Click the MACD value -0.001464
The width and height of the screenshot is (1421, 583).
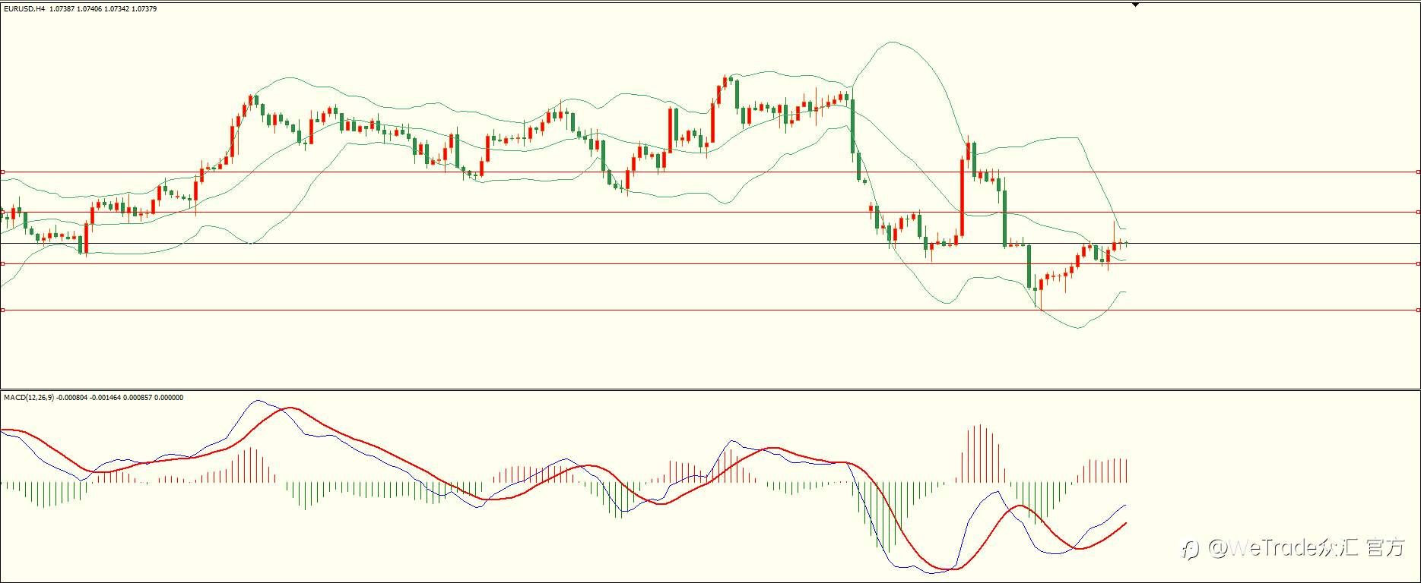(106, 398)
